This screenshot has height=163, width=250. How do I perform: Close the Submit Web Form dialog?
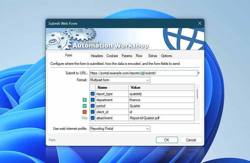[x=199, y=23]
